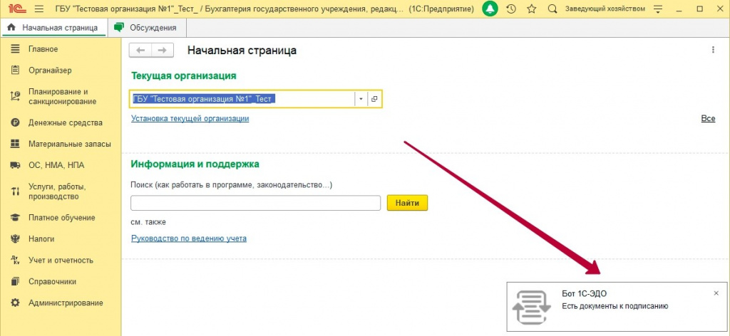Click the Справочники books icon
Screen dimensions: 730x336
(16, 282)
